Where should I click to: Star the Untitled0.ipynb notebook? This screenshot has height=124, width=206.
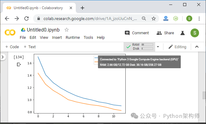(x=67, y=30)
